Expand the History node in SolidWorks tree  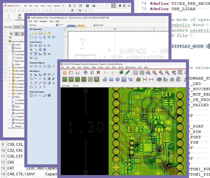[9, 44]
